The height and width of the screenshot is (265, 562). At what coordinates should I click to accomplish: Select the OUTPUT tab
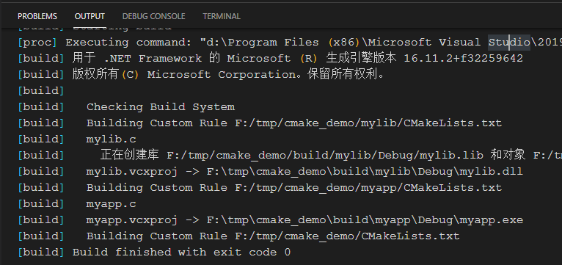click(90, 16)
